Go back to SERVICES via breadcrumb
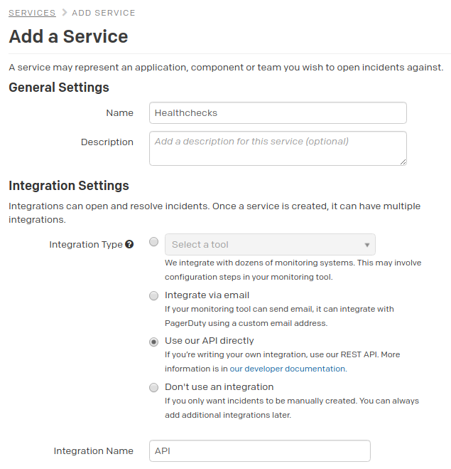This screenshot has height=469, width=451. [32, 13]
